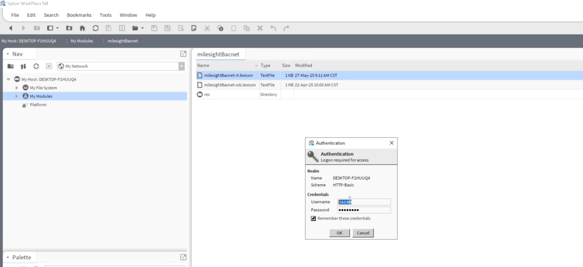Image resolution: width=583 pixels, height=267 pixels.
Task: Open the Help menu
Action: (x=150, y=15)
